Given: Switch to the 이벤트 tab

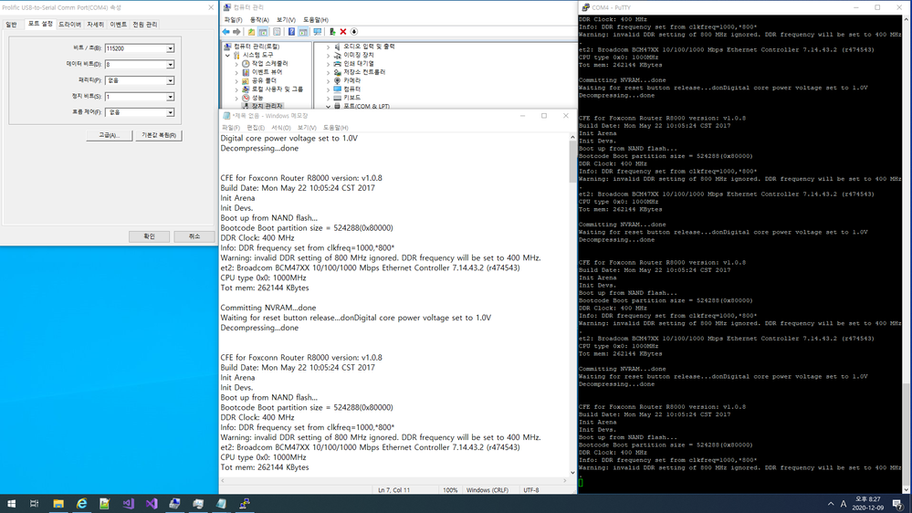Looking at the screenshot, I should click(118, 25).
